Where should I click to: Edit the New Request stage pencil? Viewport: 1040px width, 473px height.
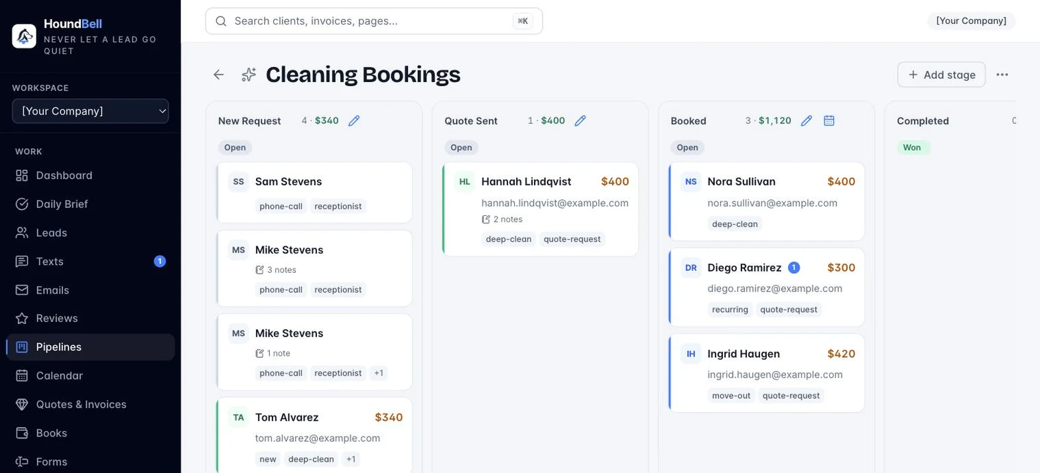[354, 121]
